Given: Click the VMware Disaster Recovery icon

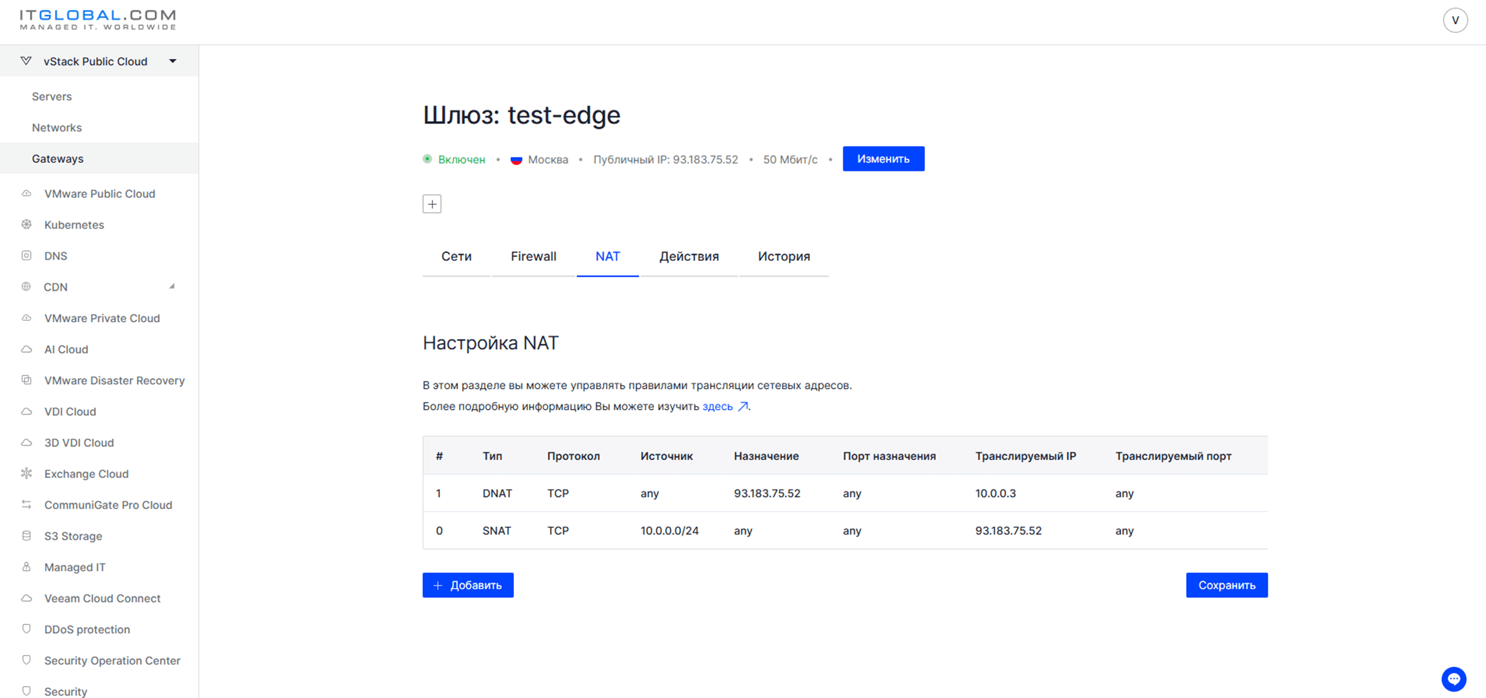Looking at the screenshot, I should coord(27,380).
